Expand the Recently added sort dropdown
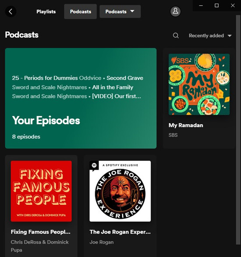This screenshot has height=257, width=241. coord(210,36)
